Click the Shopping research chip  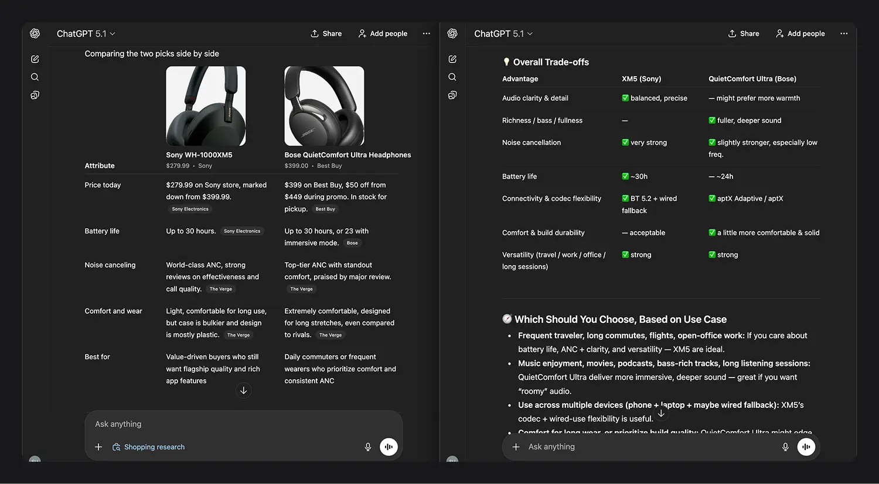pos(148,447)
